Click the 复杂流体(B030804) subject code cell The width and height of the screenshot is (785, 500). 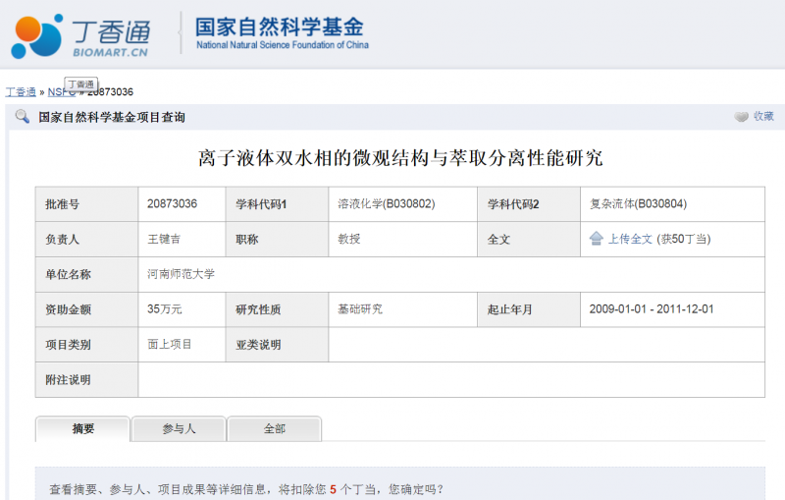click(638, 204)
